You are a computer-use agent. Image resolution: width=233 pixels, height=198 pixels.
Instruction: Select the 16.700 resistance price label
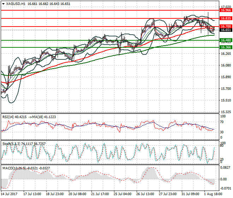coord(226,27)
